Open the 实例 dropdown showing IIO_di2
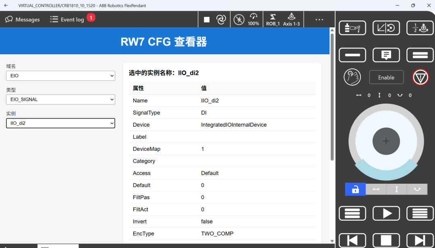 click(60, 123)
